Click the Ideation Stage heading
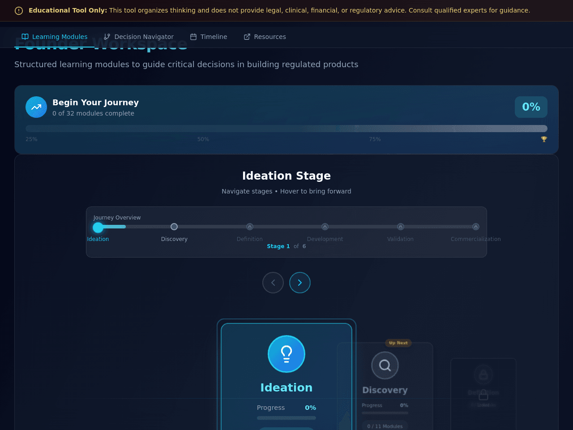This screenshot has height=430, width=573. pos(286,176)
